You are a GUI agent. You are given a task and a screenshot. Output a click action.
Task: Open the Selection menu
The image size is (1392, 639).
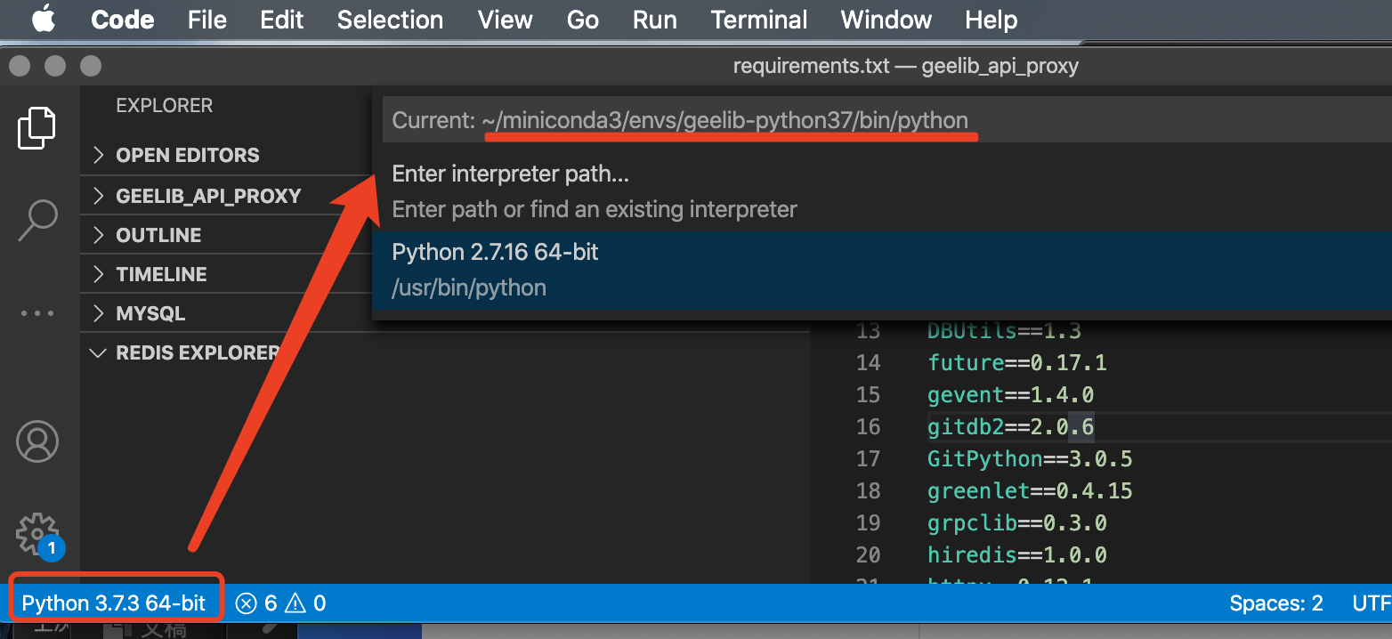(390, 20)
